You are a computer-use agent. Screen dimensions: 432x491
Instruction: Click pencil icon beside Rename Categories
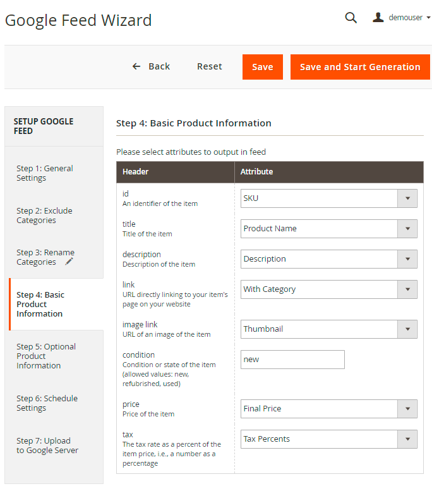tap(69, 262)
